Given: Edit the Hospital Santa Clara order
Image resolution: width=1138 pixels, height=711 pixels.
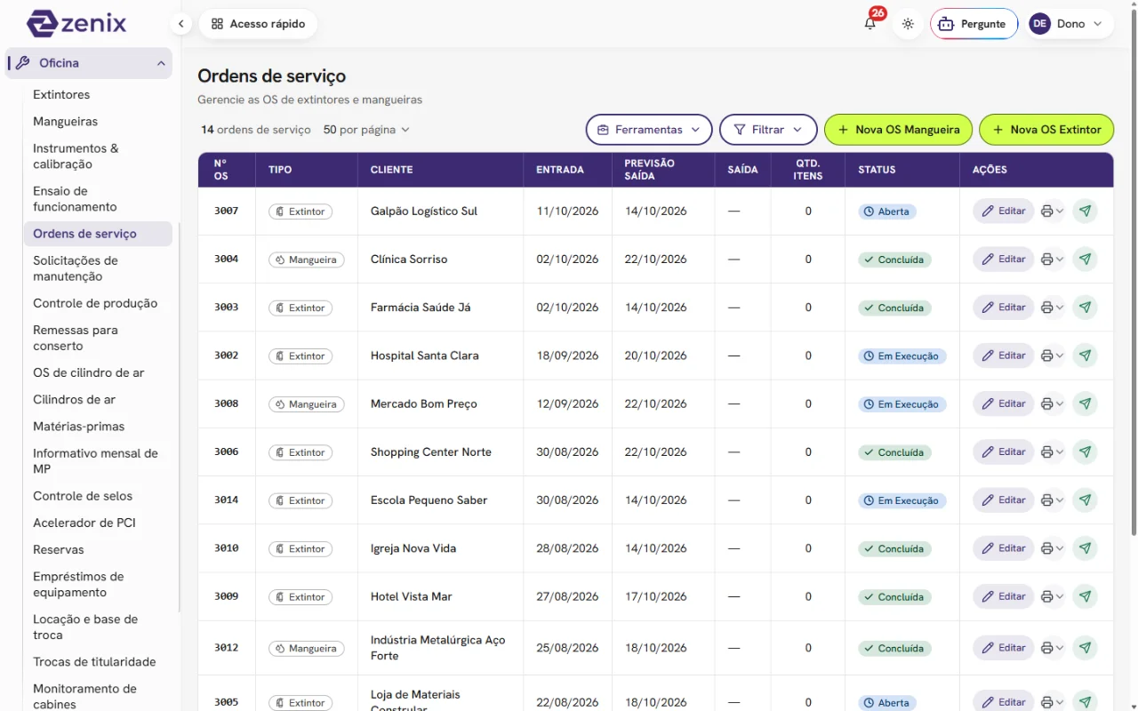Looking at the screenshot, I should coord(1004,355).
